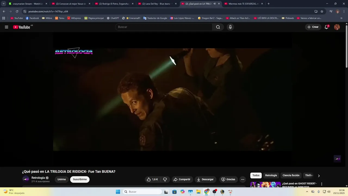Show more bookmarks chevron

pos(341,18)
